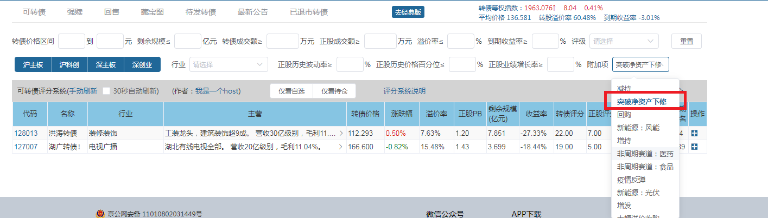This screenshot has height=218, width=768.
Task: Toggle the 沪科创 market filter
Action: coord(69,64)
